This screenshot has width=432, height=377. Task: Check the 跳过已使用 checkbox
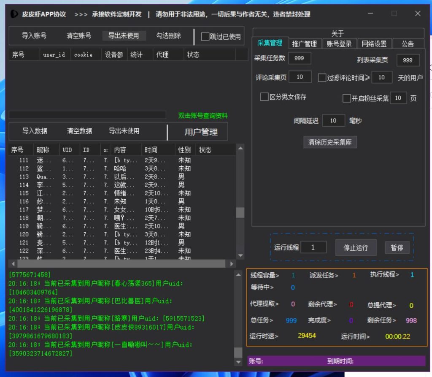point(205,37)
